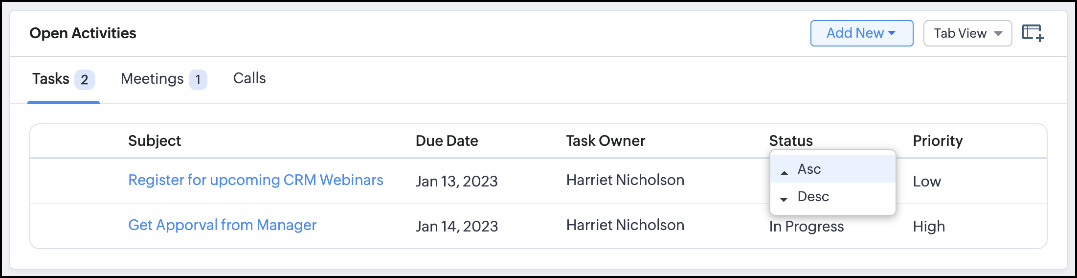Viewport: 1077px width, 278px height.
Task: Click the ascending sort arrow icon
Action: click(x=785, y=172)
